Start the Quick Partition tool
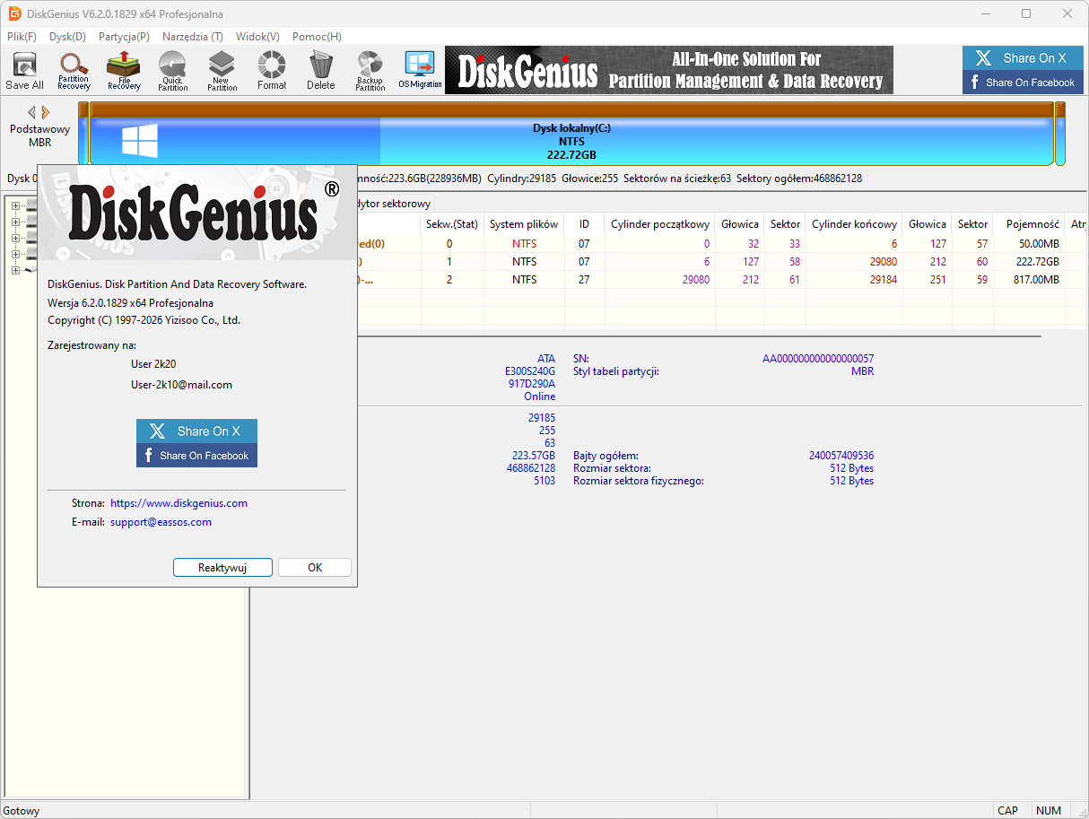Image resolution: width=1089 pixels, height=819 pixels. (x=173, y=70)
